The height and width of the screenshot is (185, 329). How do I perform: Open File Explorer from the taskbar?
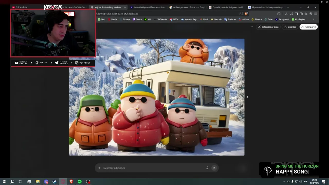(x=38, y=182)
